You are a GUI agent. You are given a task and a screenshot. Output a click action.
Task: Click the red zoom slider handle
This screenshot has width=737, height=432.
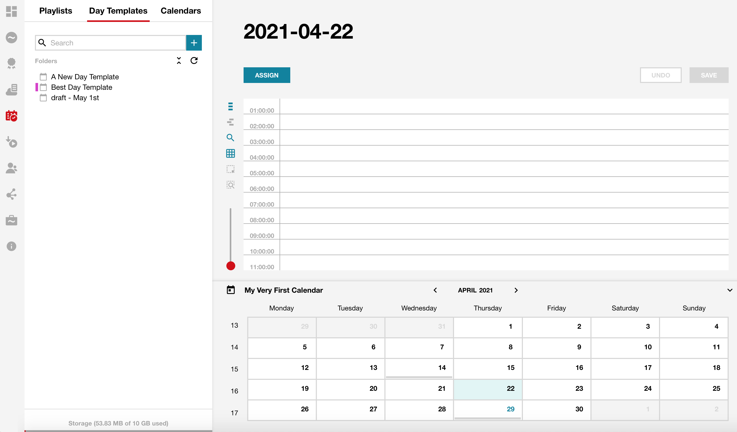pyautogui.click(x=231, y=266)
